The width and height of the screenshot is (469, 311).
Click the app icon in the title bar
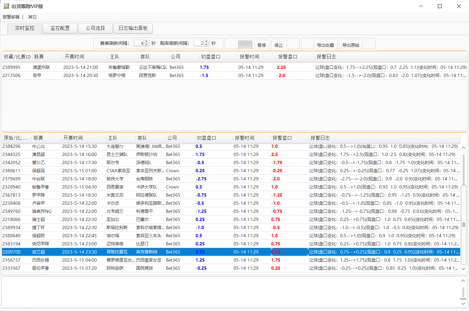click(6, 6)
